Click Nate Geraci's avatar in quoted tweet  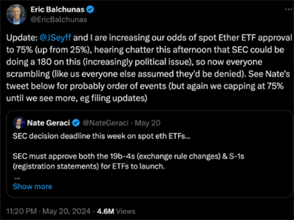click(19, 123)
